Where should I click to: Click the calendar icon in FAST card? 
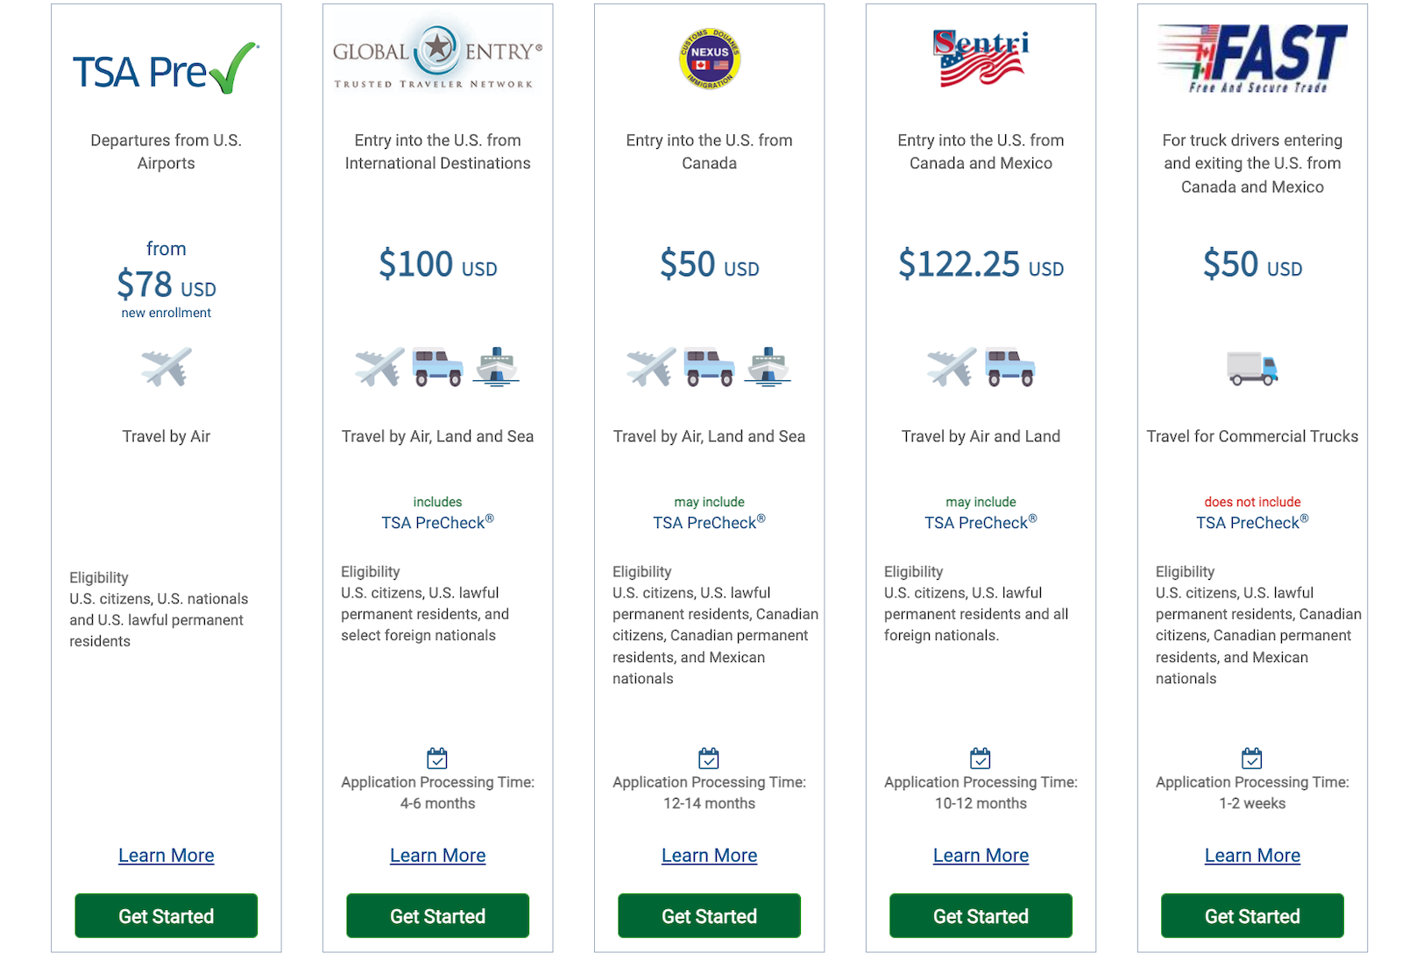(x=1252, y=758)
